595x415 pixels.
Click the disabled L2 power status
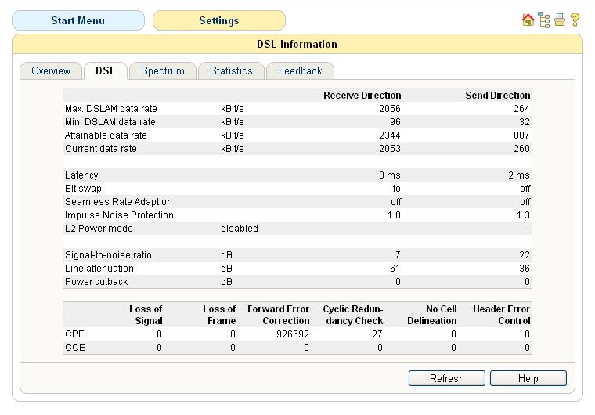coord(240,228)
